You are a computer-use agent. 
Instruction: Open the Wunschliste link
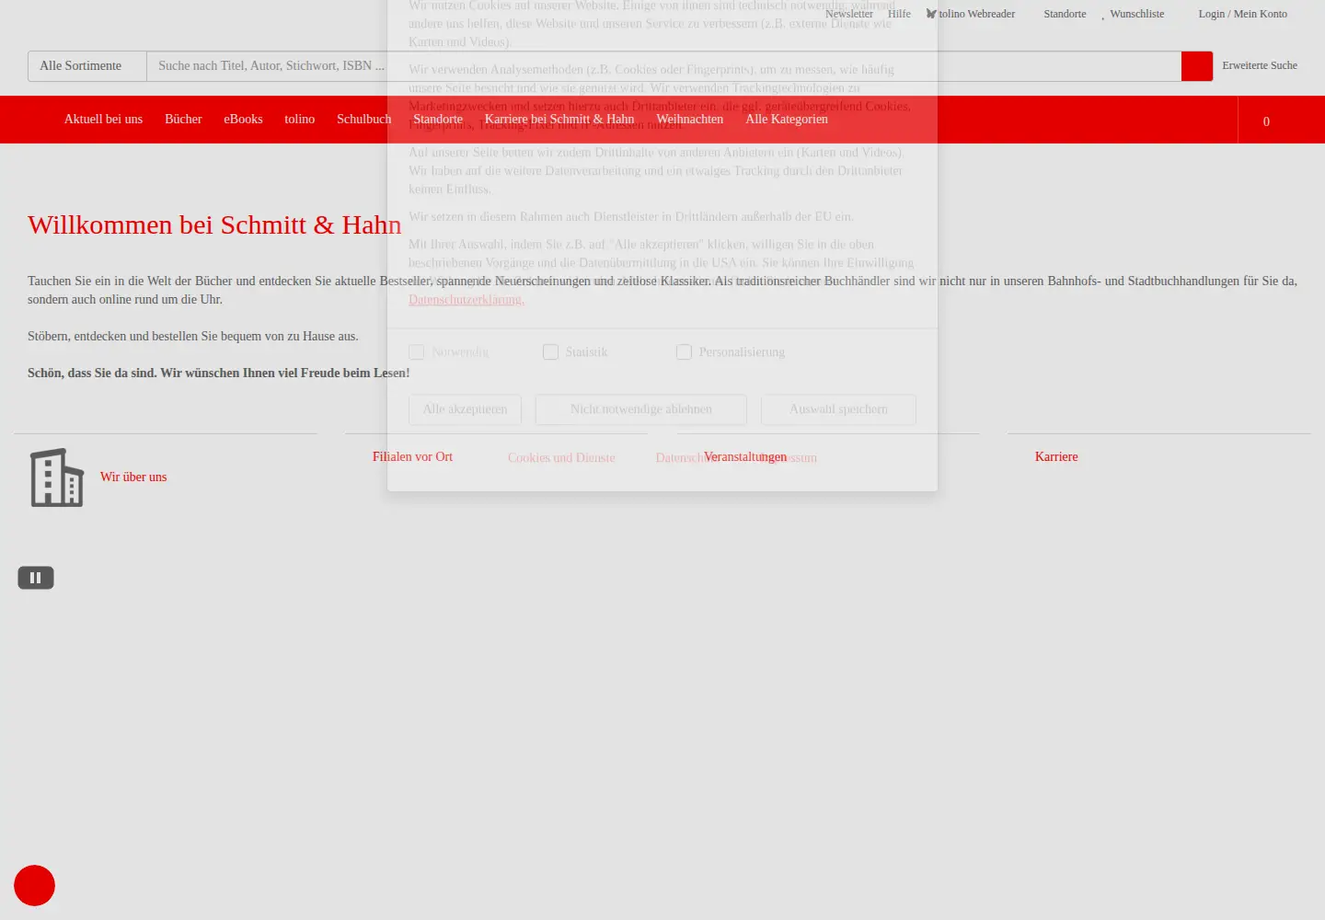(1136, 14)
